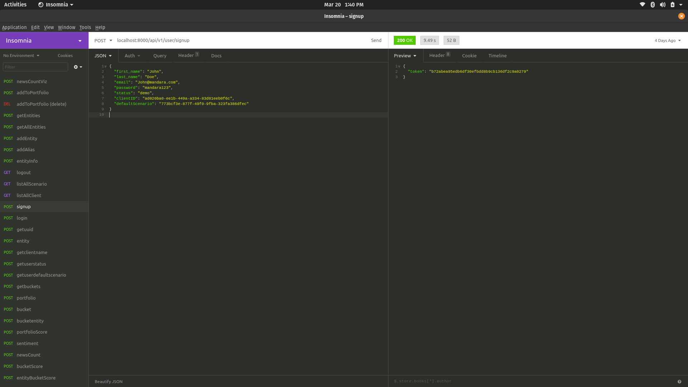Screen dimensions: 688x387
Task: Click the Insomnia app icon in top bar
Action: pos(41,5)
